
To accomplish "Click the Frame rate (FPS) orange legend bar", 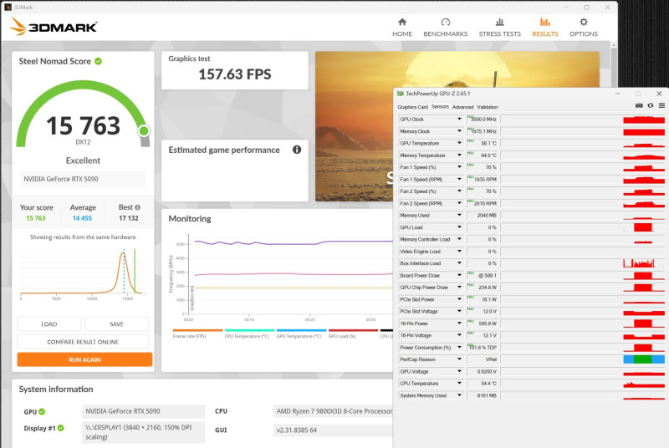I will (x=197, y=330).
